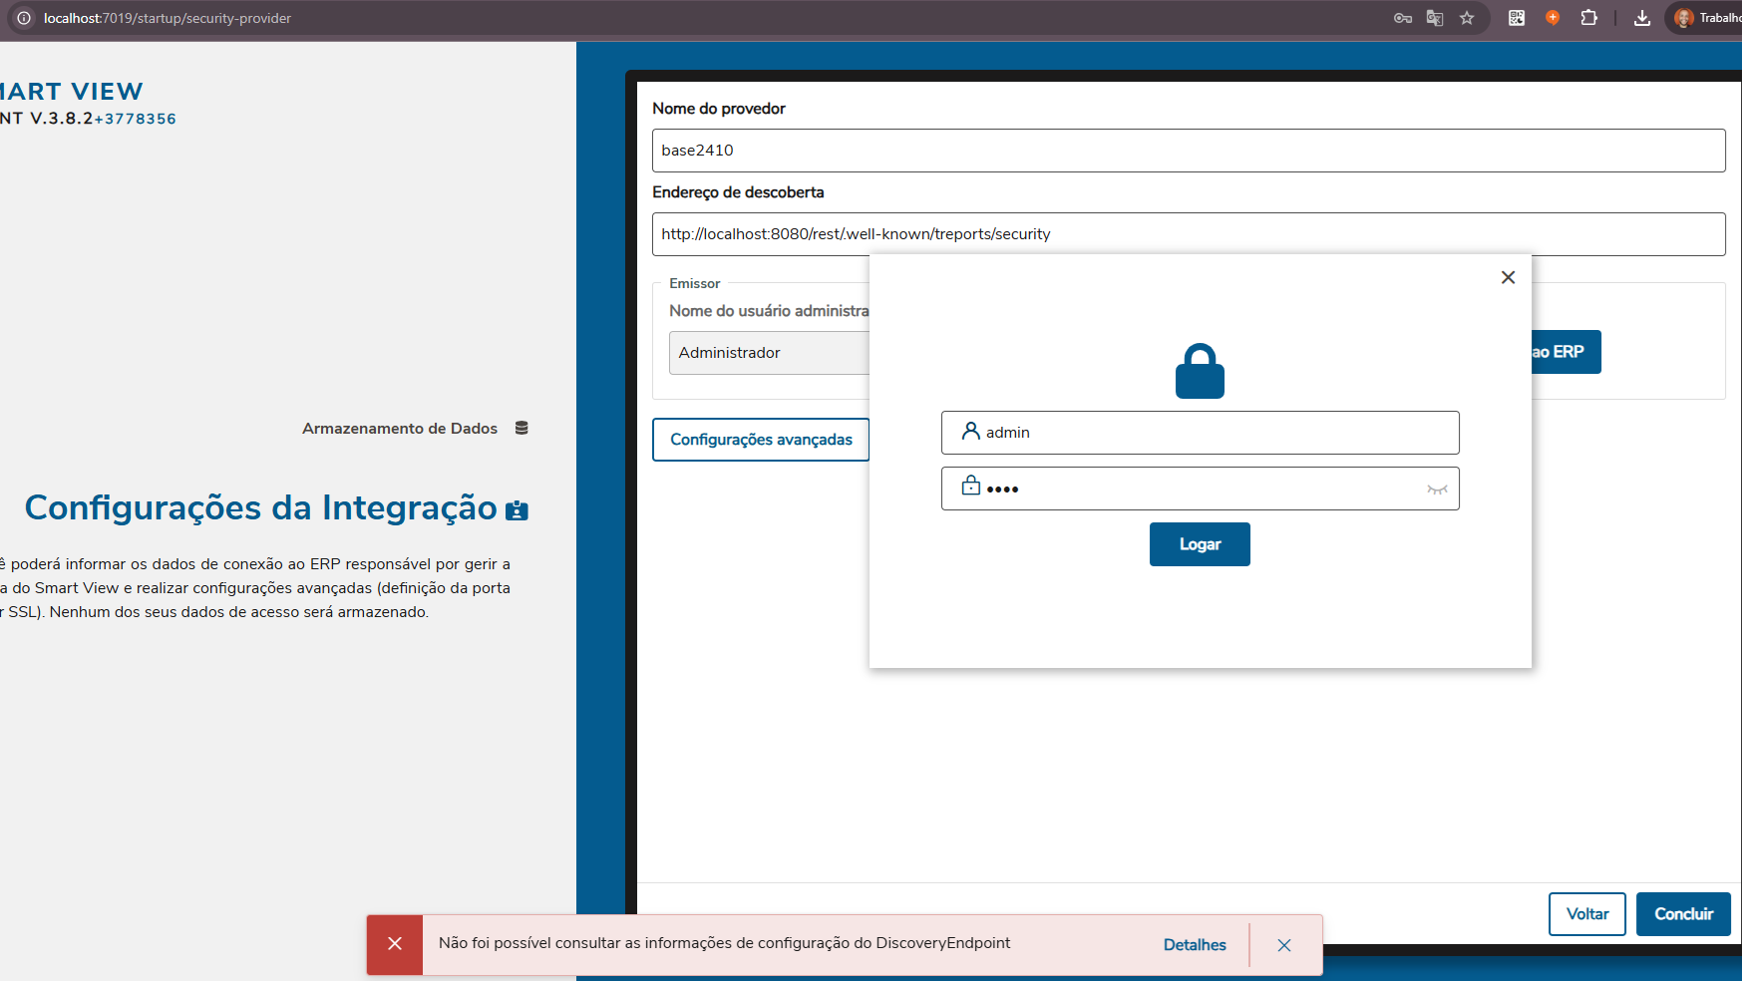1742x981 pixels.
Task: Dismiss the DiscoveryEndpoint error notification
Action: click(1284, 945)
